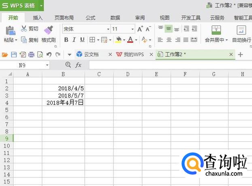Open the 视图 ribbon tab
The height and width of the screenshot is (186, 252).
click(x=164, y=17)
